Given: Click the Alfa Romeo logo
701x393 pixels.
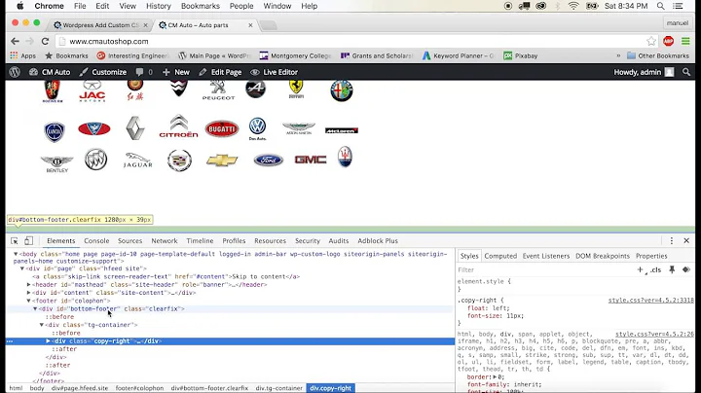Looking at the screenshot, I should pyautogui.click(x=342, y=90).
